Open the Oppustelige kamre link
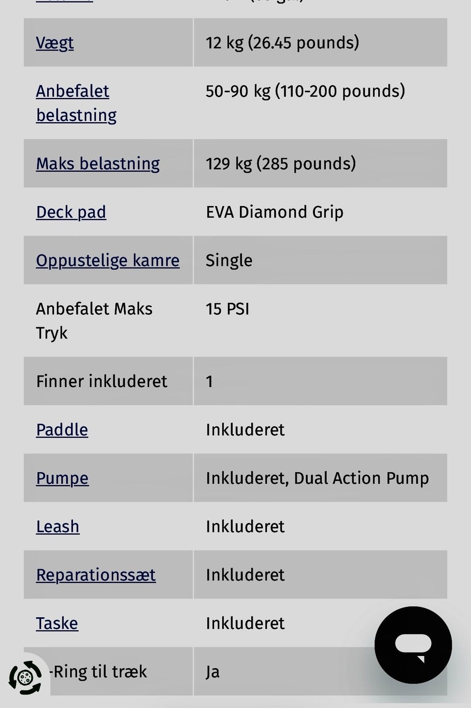471x708 pixels. click(107, 260)
